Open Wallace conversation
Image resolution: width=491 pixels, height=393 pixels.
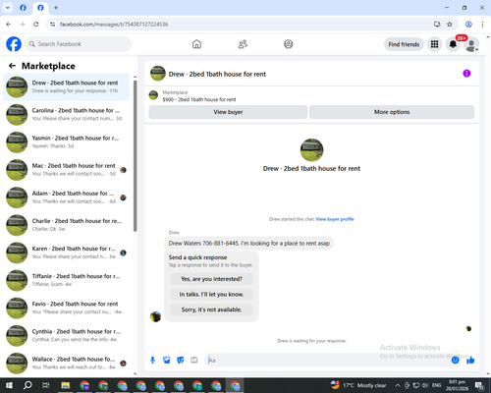click(x=67, y=363)
